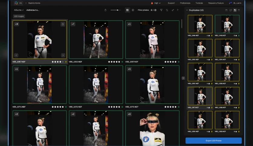Toggle the star filter next to Filter photos
This screenshot has width=253, height=146.
(152, 10)
